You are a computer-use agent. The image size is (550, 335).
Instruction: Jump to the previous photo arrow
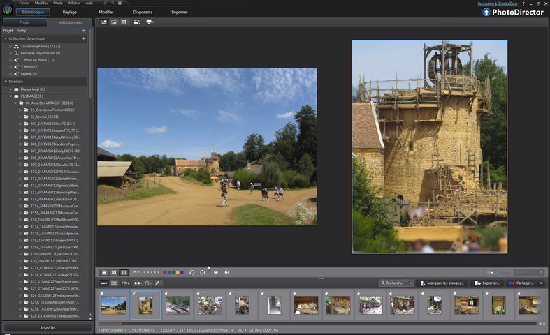(216, 272)
